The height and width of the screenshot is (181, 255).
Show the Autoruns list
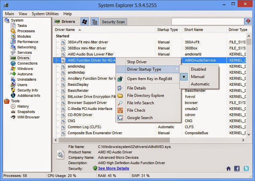(x=25, y=74)
